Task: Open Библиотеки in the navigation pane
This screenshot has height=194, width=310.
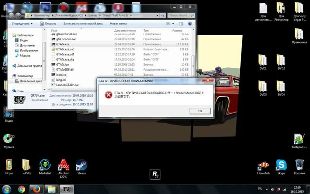Action: (x=23, y=35)
